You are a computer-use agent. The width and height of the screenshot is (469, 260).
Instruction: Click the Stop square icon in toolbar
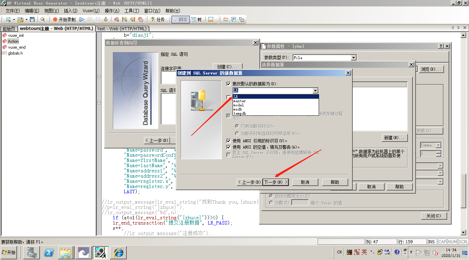tap(90, 19)
